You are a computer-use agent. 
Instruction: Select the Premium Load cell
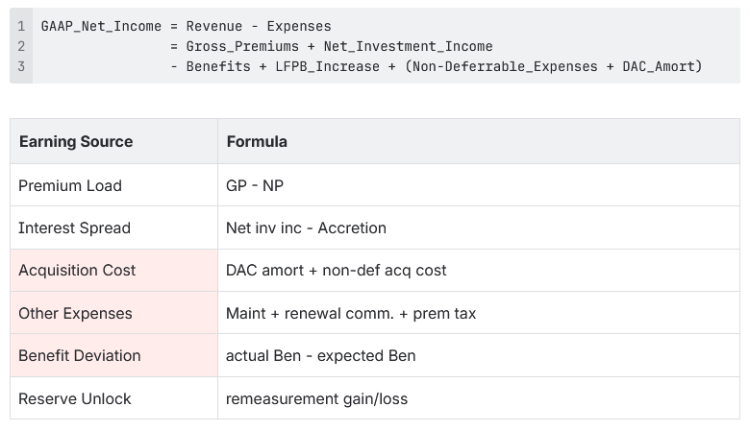click(70, 185)
